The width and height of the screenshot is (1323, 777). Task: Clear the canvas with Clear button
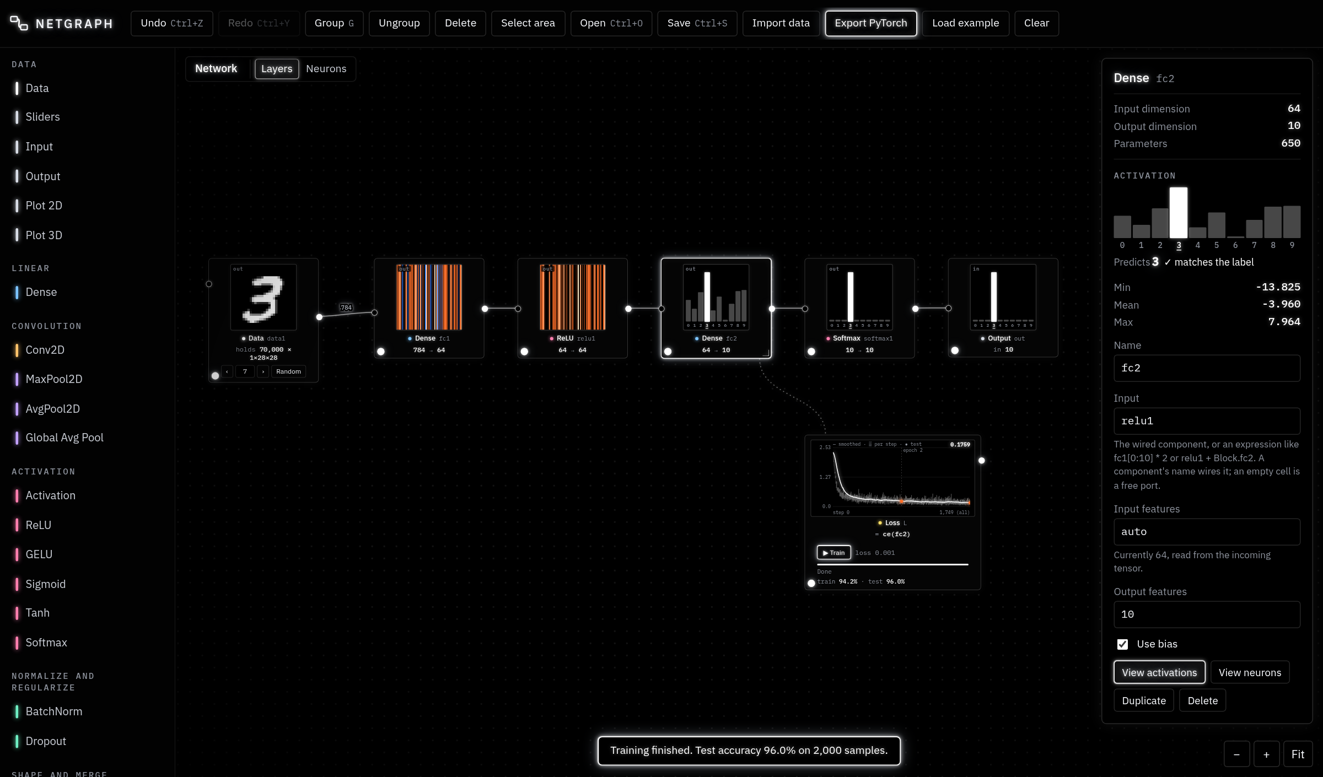pyautogui.click(x=1036, y=23)
